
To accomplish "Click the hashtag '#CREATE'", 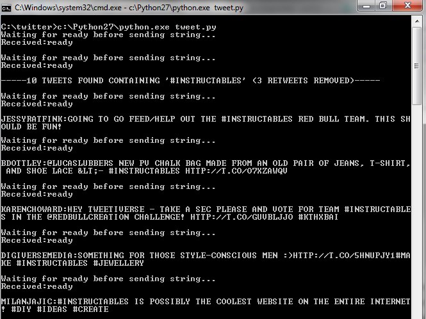I will (91, 309).
